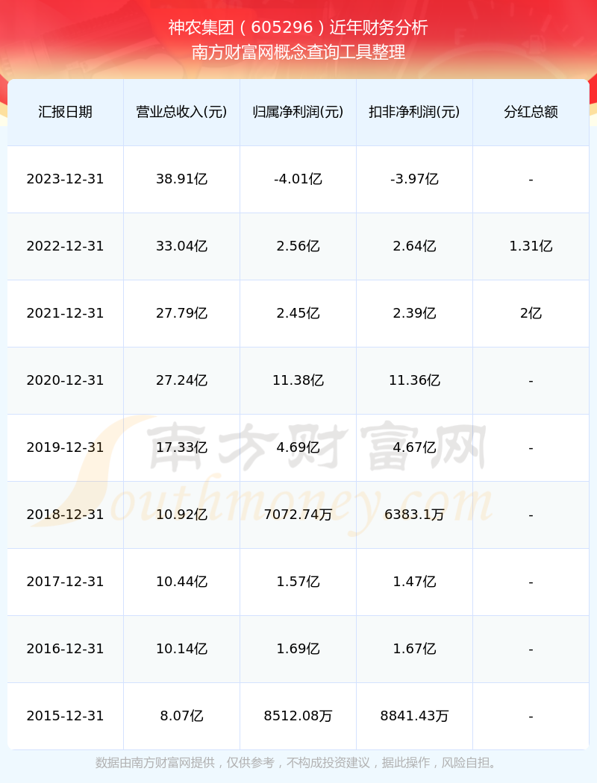Select the net profit value 1.69亿
This screenshot has height=783, width=597.
pyautogui.click(x=298, y=649)
